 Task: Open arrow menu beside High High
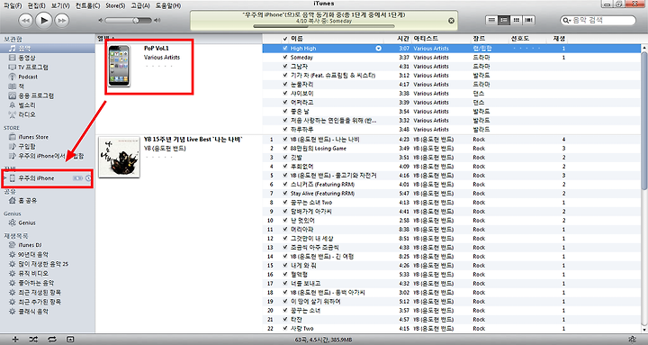click(378, 49)
